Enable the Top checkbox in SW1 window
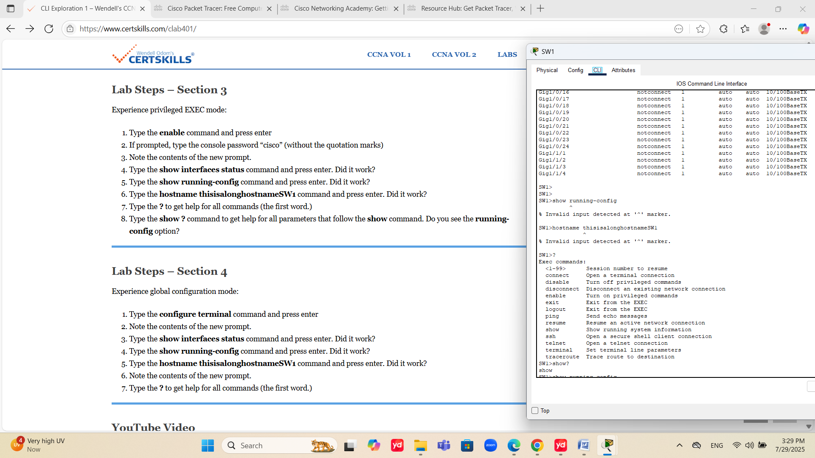Image resolution: width=815 pixels, height=458 pixels. point(535,411)
